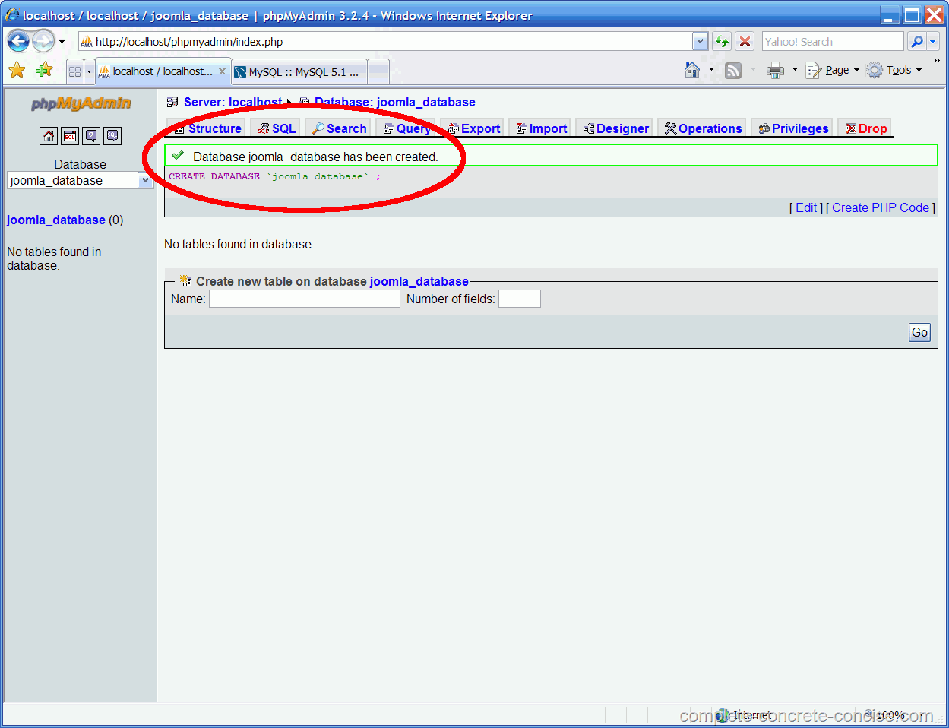949x728 pixels.
Task: Refresh the page with the Refresh icon
Action: coord(722,41)
